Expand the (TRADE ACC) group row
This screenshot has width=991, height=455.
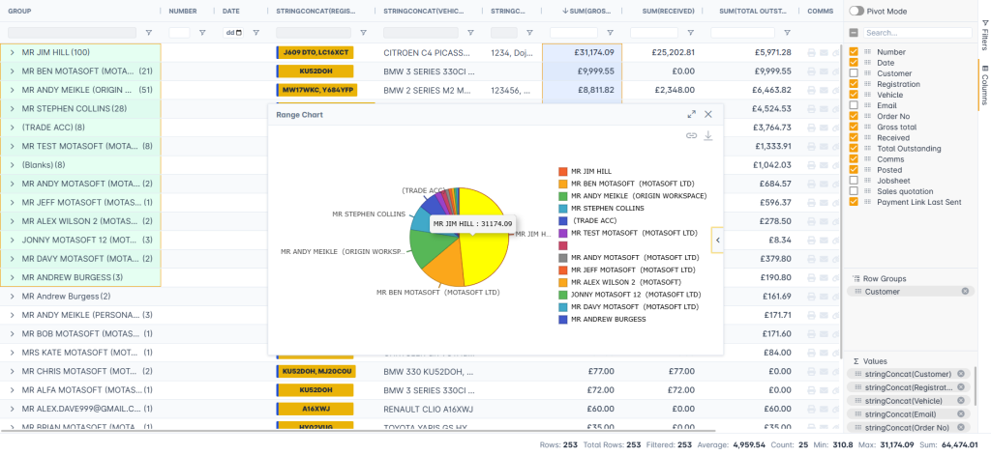coord(12,128)
